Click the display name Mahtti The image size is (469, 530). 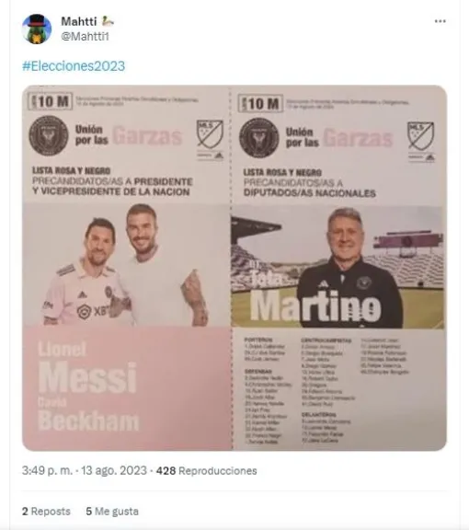click(79, 21)
